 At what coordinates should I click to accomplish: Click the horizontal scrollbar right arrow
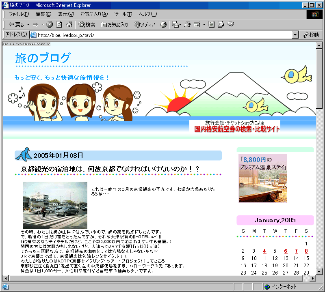(x=313, y=278)
